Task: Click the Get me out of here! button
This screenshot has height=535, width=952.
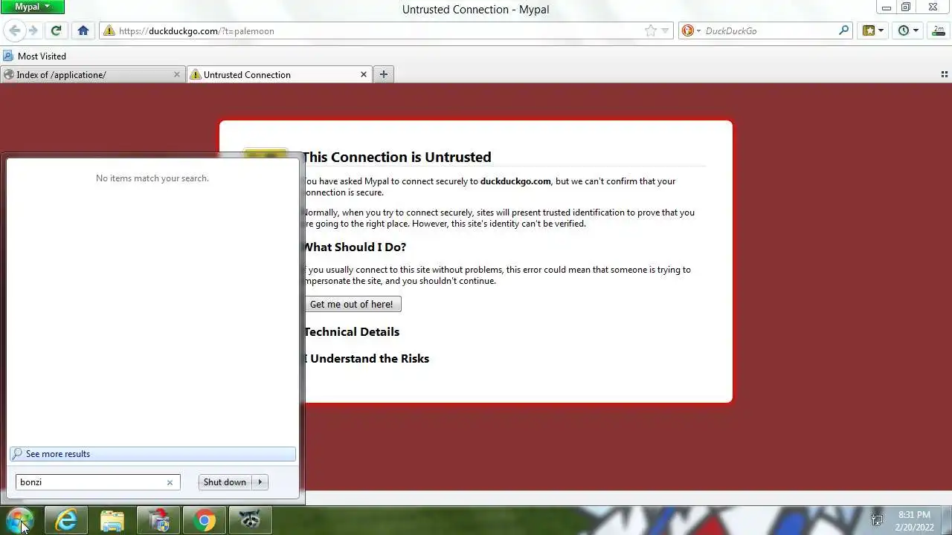Action: point(352,304)
